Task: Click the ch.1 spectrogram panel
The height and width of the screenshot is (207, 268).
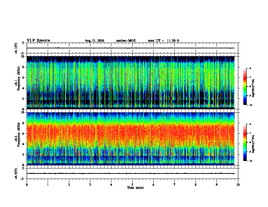Action: pos(131,83)
